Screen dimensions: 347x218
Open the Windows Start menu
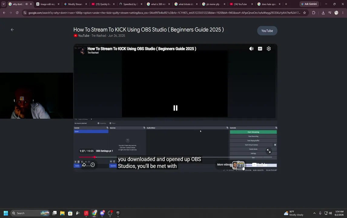pyautogui.click(x=6, y=213)
